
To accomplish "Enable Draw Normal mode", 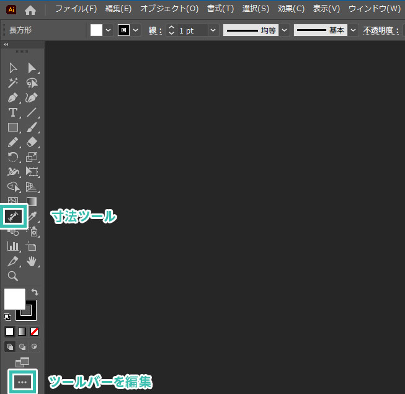I will pos(10,346).
